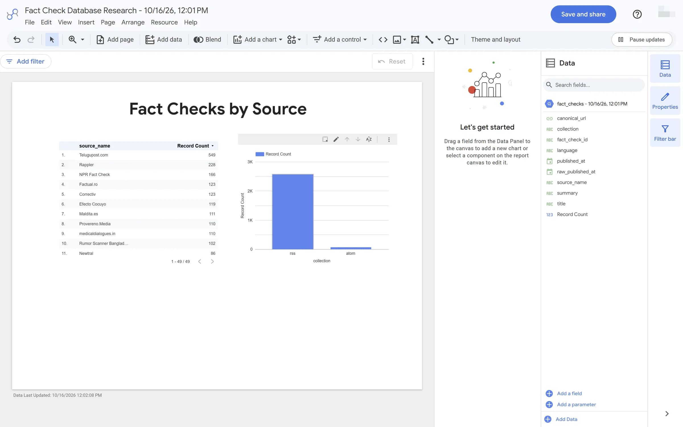Click the Search fields input
This screenshot has height=427, width=683.
[x=594, y=85]
